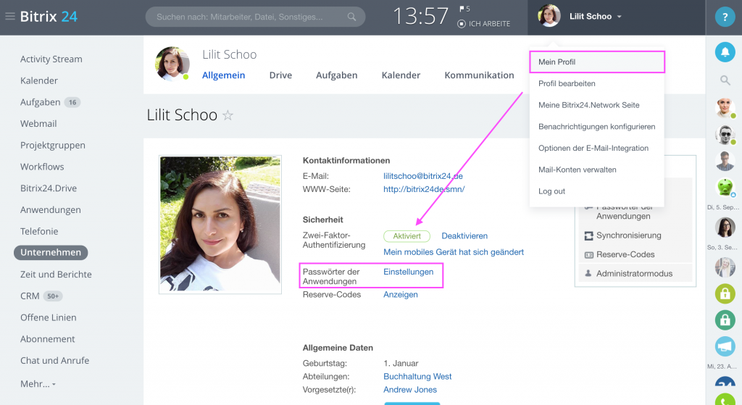The height and width of the screenshot is (405, 742).
Task: Open Optionen der E-Mail-Integration
Action: point(593,148)
